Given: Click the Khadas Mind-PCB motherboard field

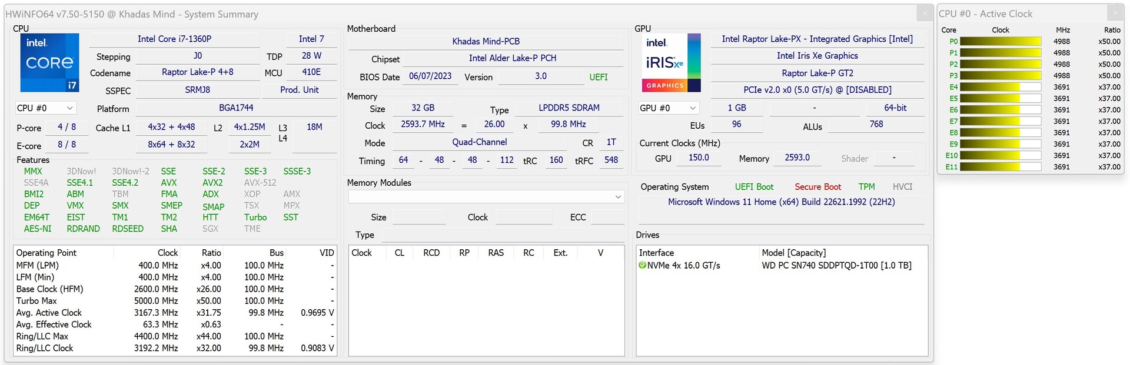Looking at the screenshot, I should tap(486, 42).
